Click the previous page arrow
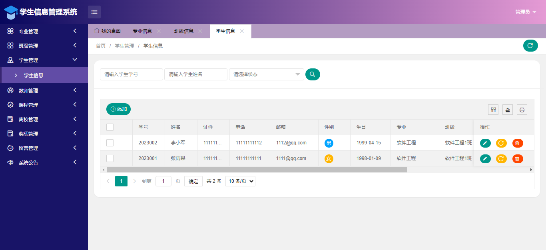The height and width of the screenshot is (250, 546). (x=108, y=181)
